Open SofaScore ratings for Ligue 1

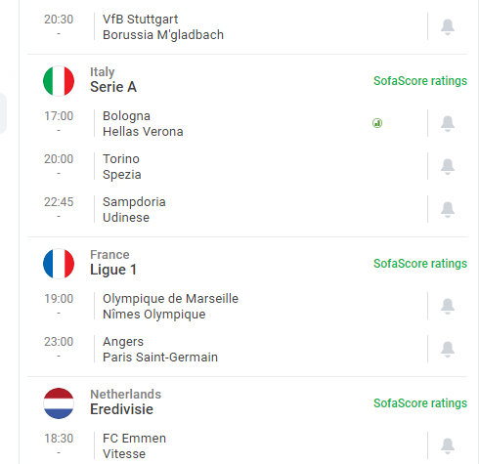420,264
